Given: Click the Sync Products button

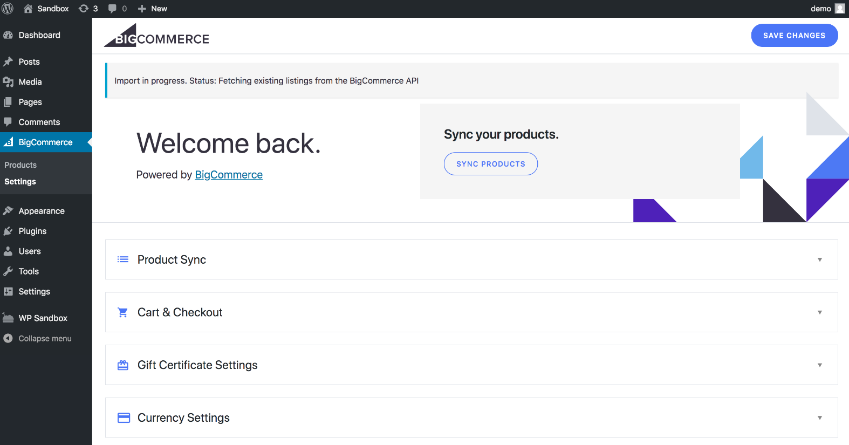Looking at the screenshot, I should (490, 164).
